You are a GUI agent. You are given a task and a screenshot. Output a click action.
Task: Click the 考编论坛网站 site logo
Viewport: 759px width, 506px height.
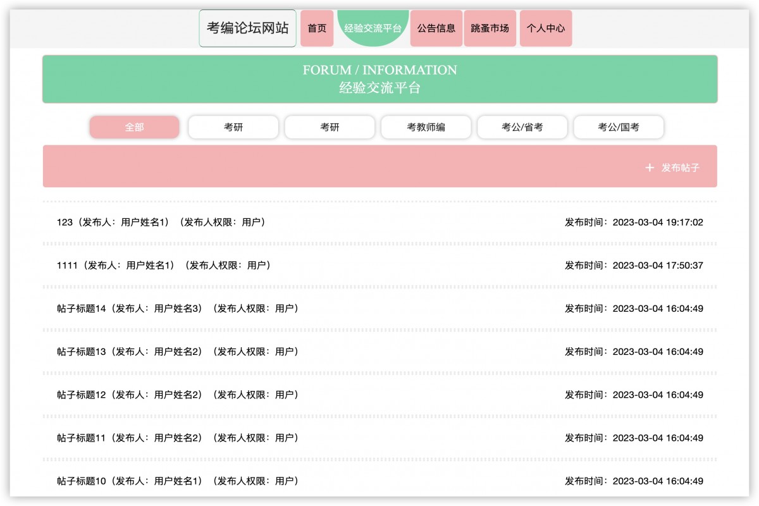[247, 28]
